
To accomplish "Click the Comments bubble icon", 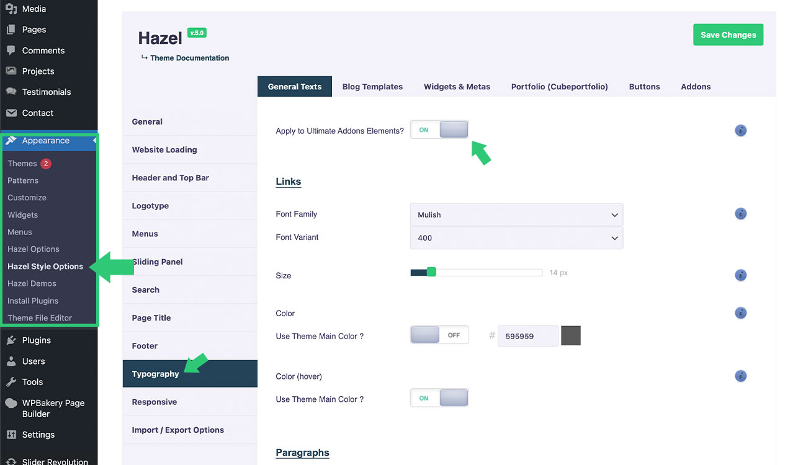I will pyautogui.click(x=11, y=50).
